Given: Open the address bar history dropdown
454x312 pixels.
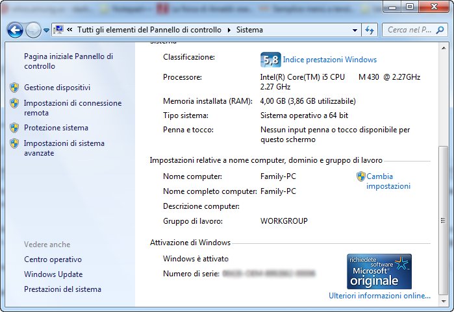Looking at the screenshot, I should (355, 30).
